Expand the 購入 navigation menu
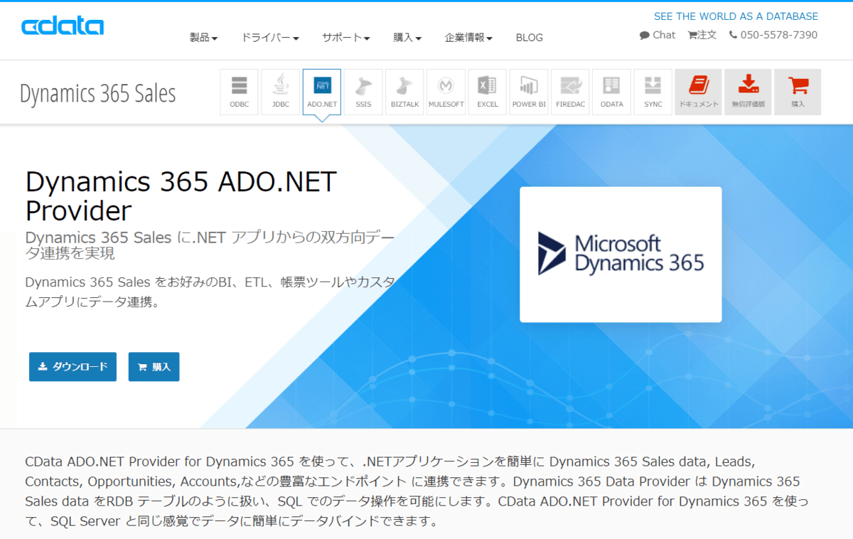 (407, 38)
